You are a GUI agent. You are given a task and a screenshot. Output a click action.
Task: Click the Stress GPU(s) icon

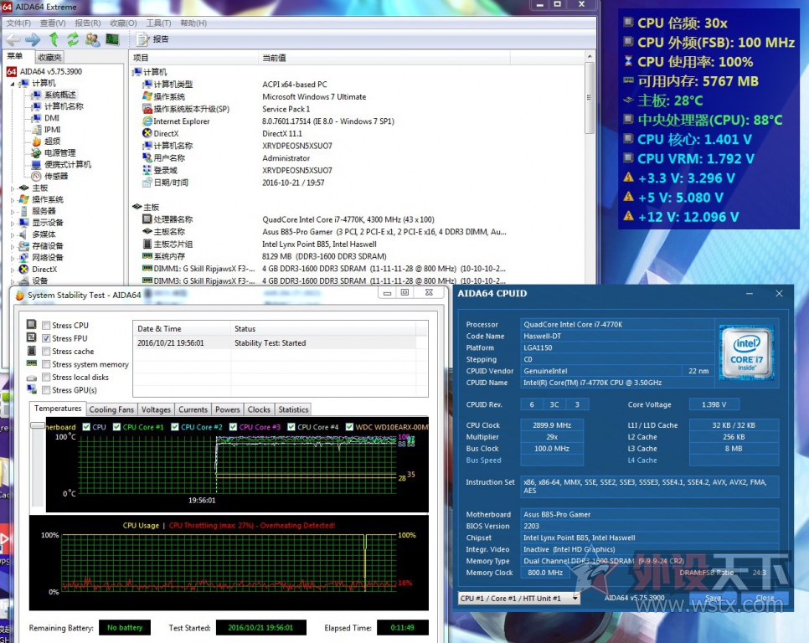32,389
